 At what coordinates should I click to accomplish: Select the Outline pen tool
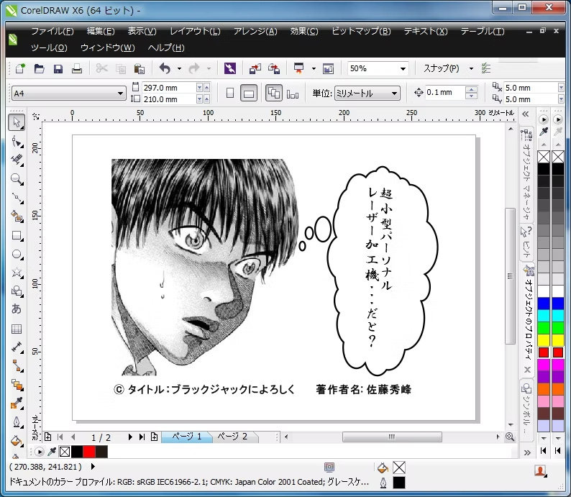(x=17, y=422)
